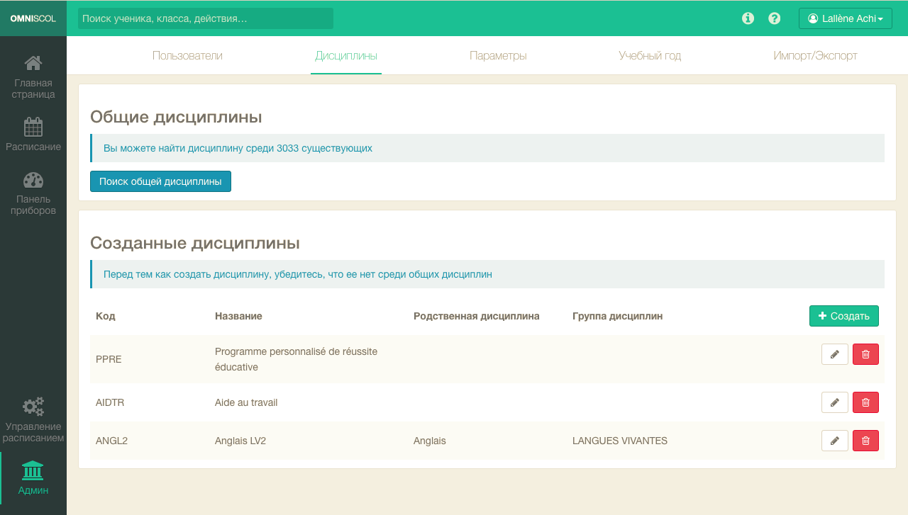This screenshot has height=515, width=908.
Task: Expand the Lallène Achi user dropdown
Action: [845, 18]
